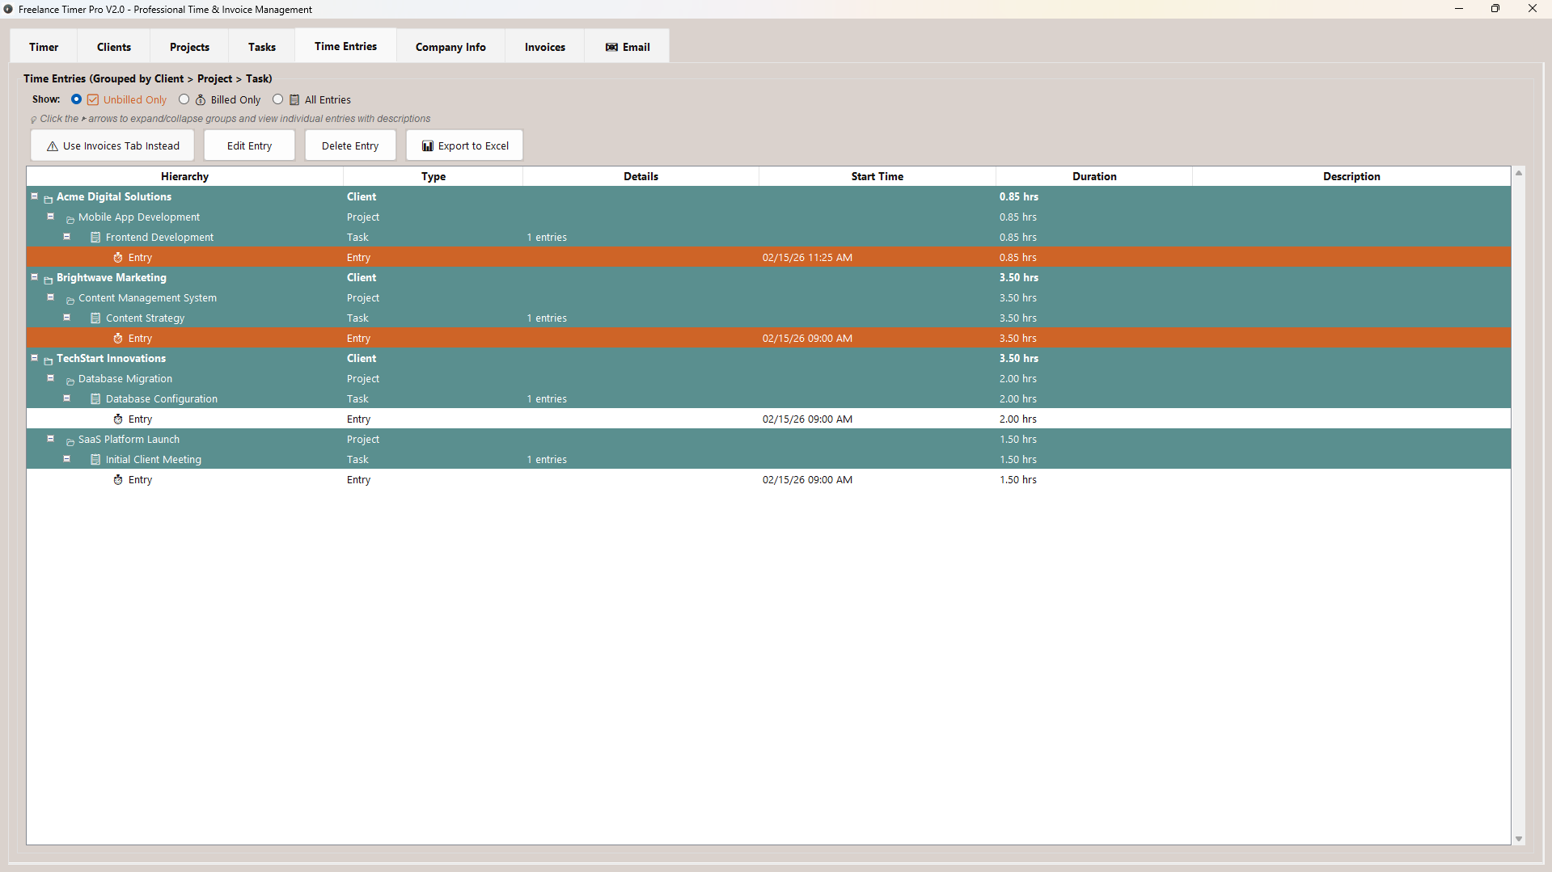
Task: Switch to the Invoices tab
Action: pyautogui.click(x=544, y=47)
